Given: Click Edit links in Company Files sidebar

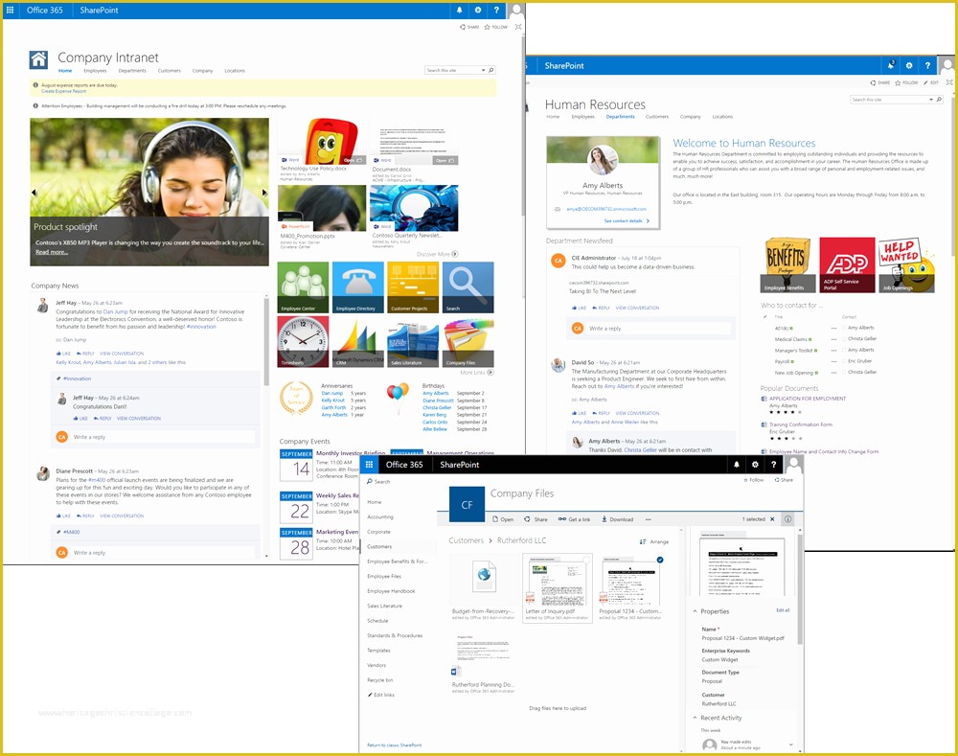Looking at the screenshot, I should click(380, 695).
